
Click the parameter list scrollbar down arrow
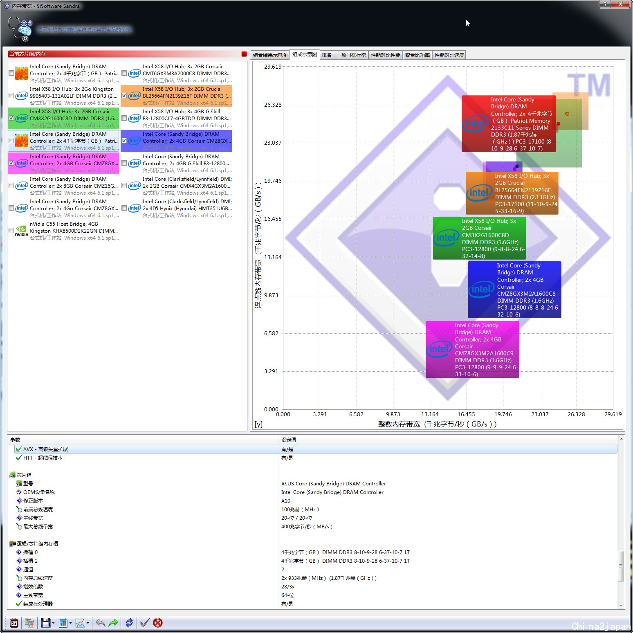point(621,606)
